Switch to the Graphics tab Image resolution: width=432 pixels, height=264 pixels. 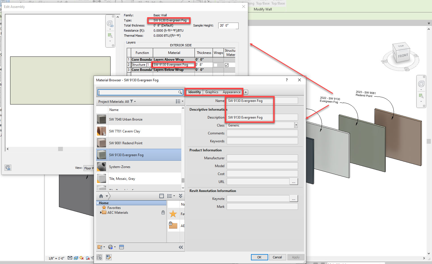click(x=211, y=92)
